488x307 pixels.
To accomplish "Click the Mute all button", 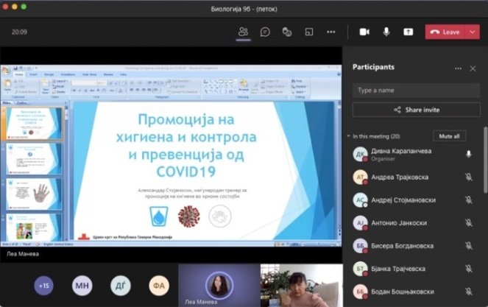I will click(448, 136).
